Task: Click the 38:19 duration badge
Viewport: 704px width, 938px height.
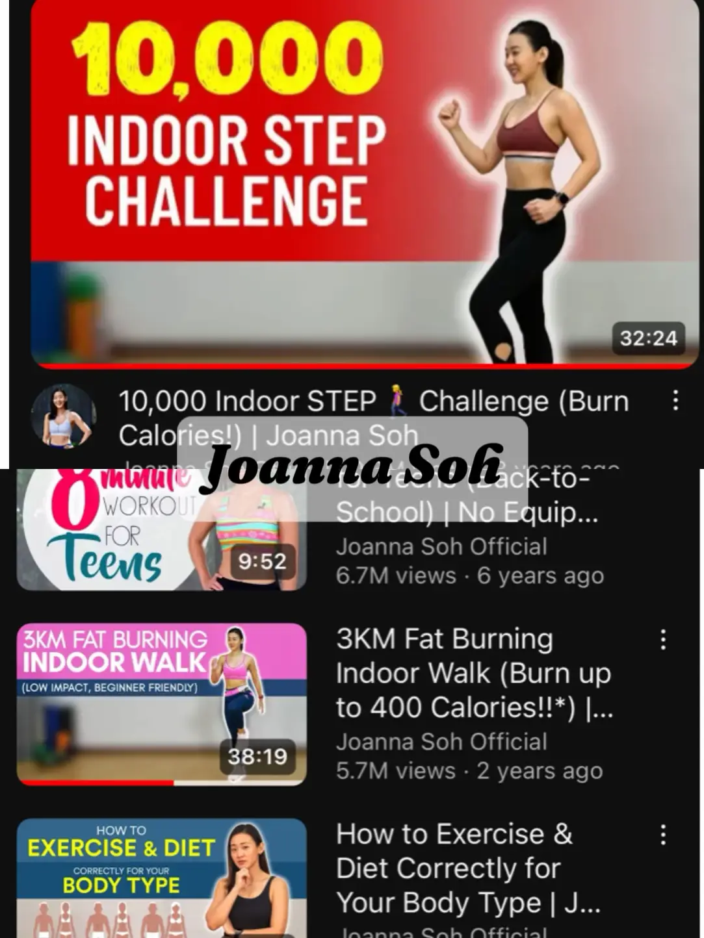Action: tap(257, 756)
